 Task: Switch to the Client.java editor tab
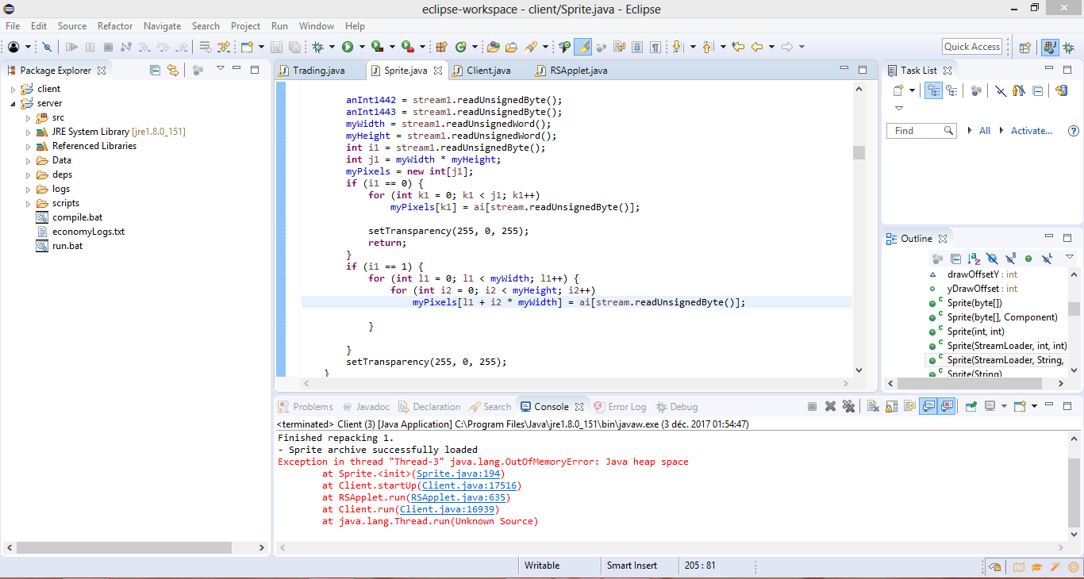488,70
